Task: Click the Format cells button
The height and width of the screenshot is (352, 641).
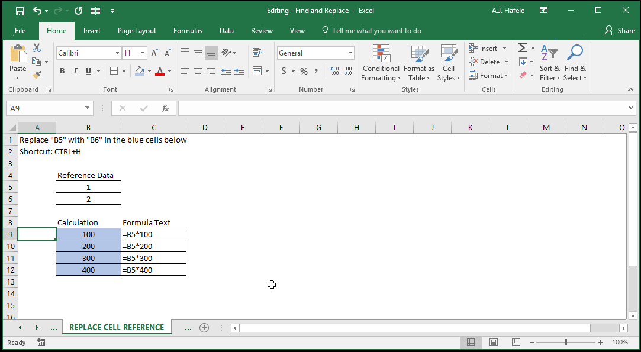Action: pyautogui.click(x=488, y=75)
